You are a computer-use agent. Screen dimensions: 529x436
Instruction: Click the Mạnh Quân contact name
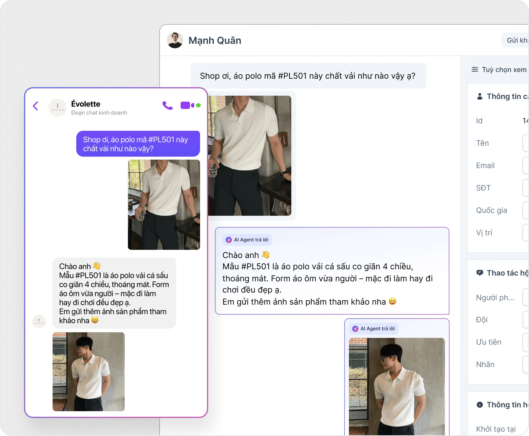[x=215, y=40]
